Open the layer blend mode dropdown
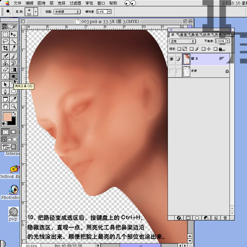247x247 pixels. tap(183, 41)
